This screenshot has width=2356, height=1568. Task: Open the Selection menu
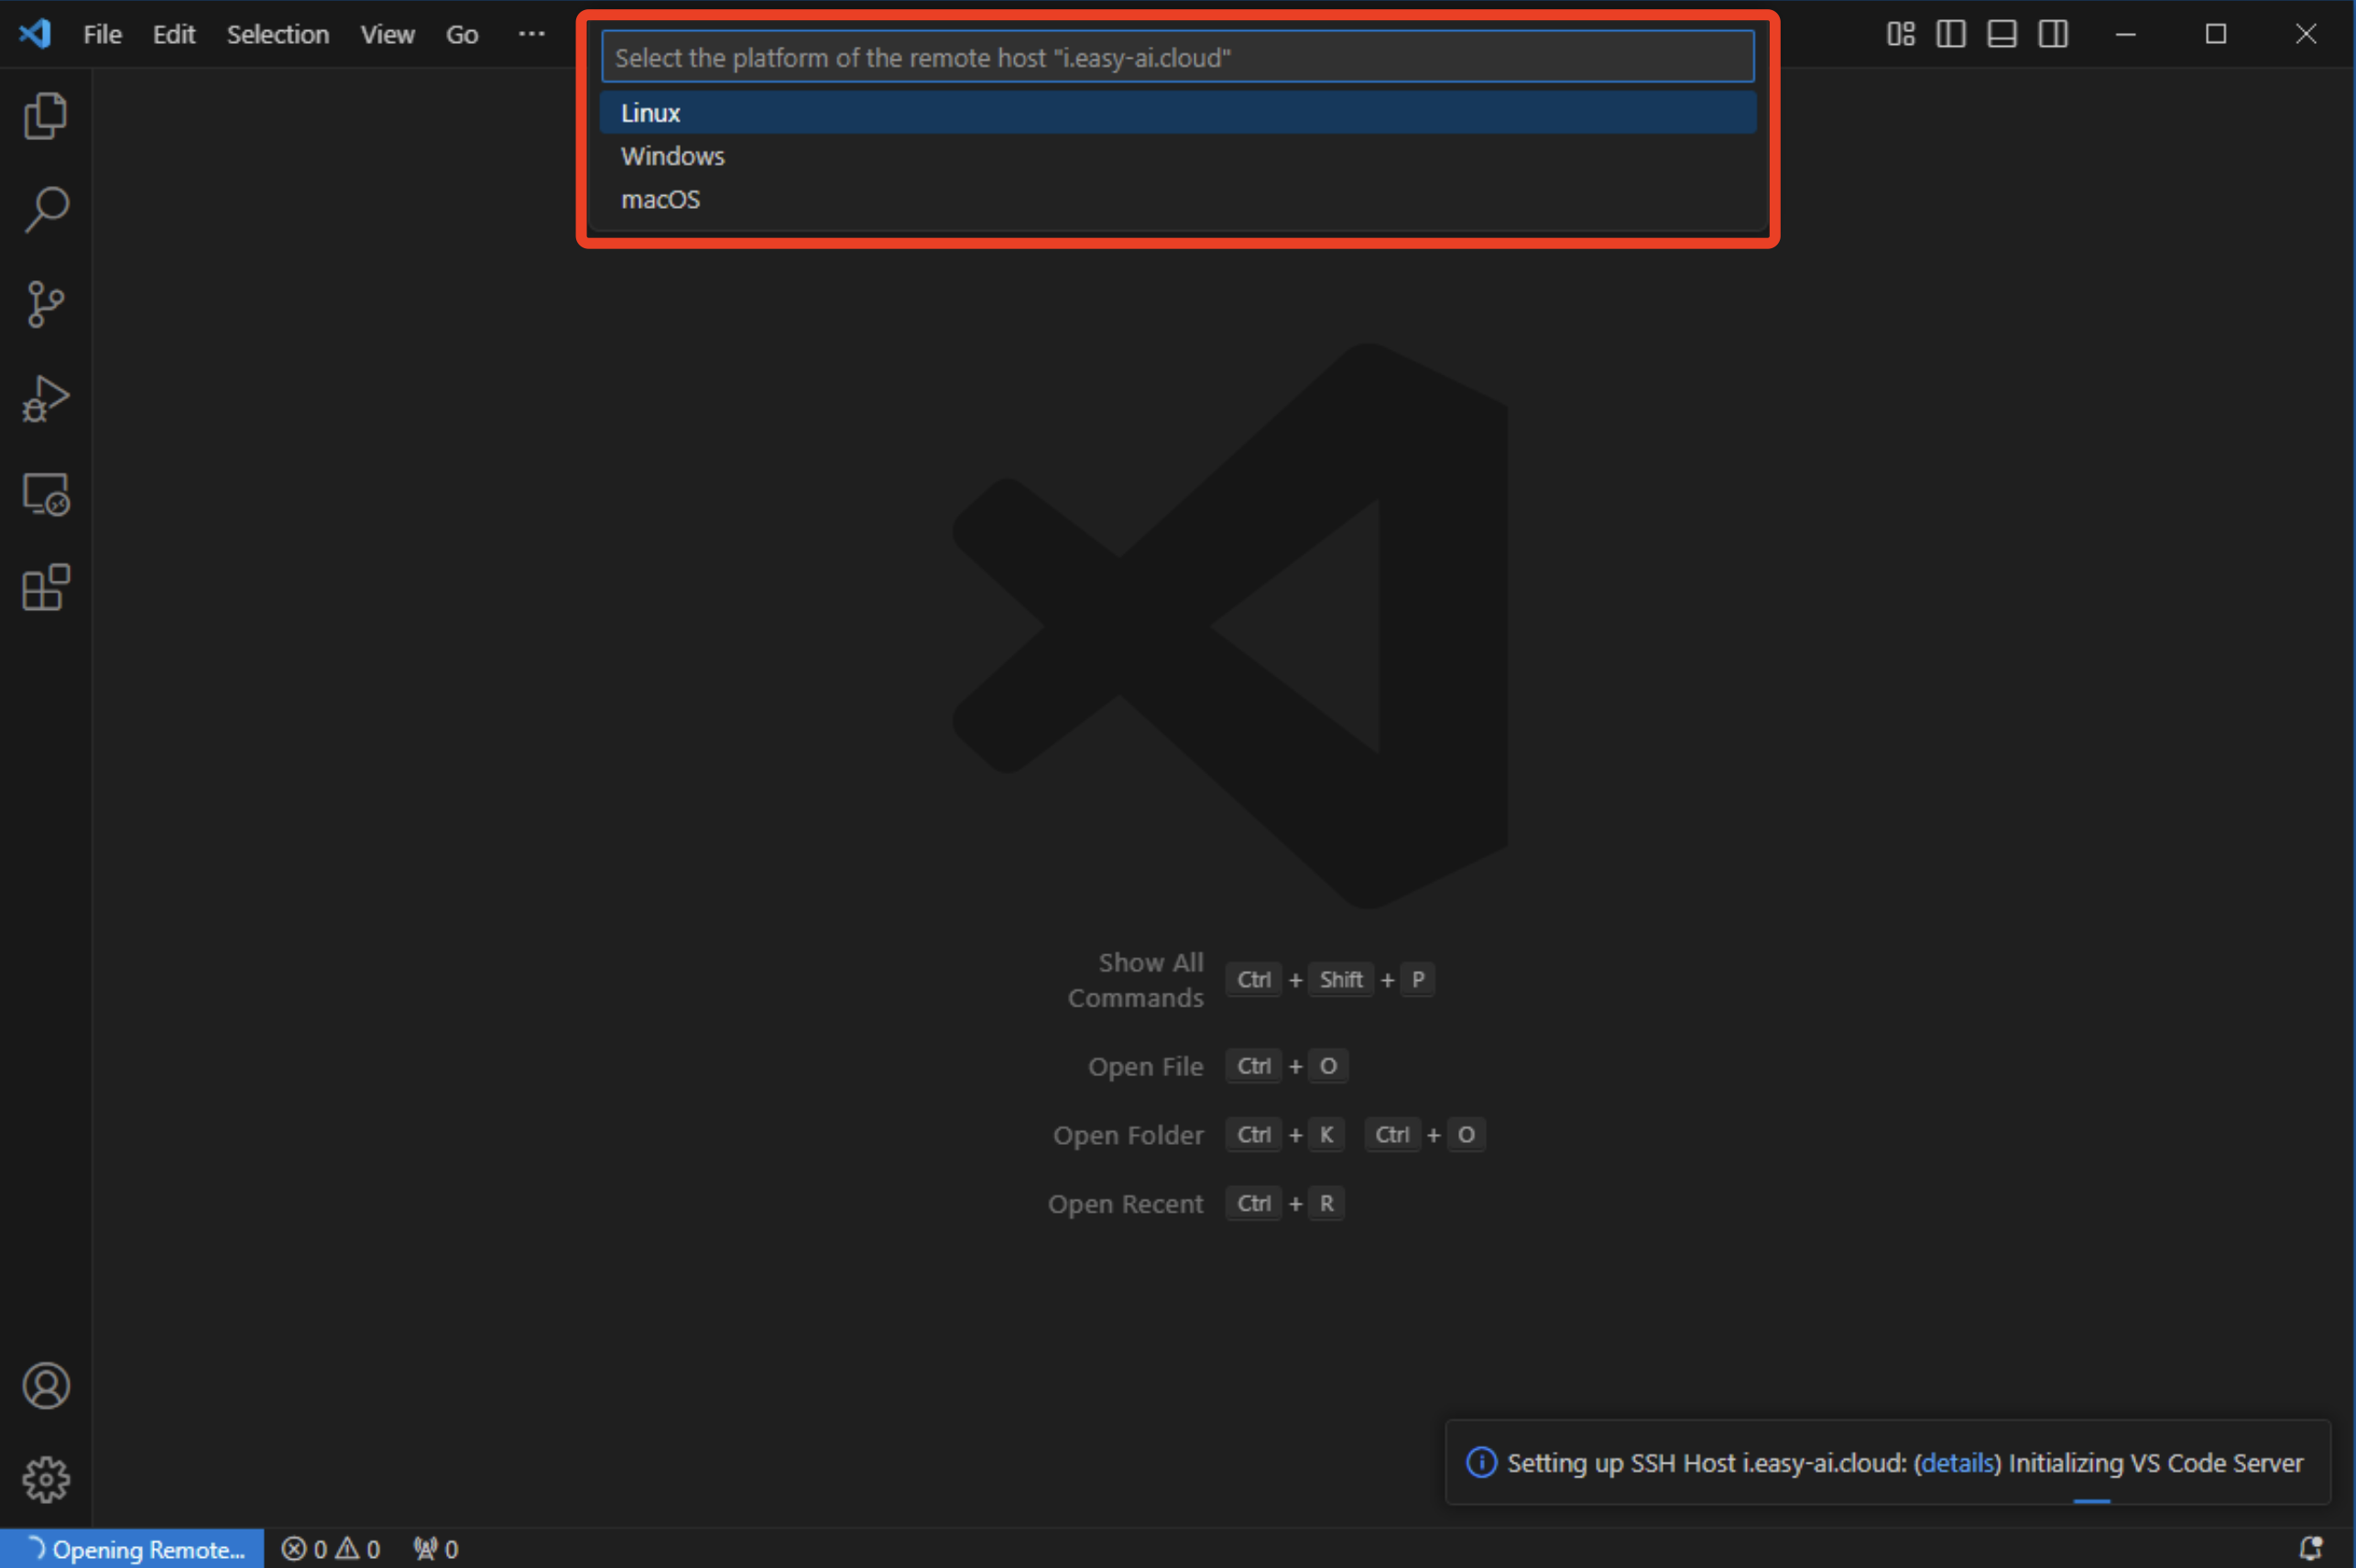[x=278, y=34]
